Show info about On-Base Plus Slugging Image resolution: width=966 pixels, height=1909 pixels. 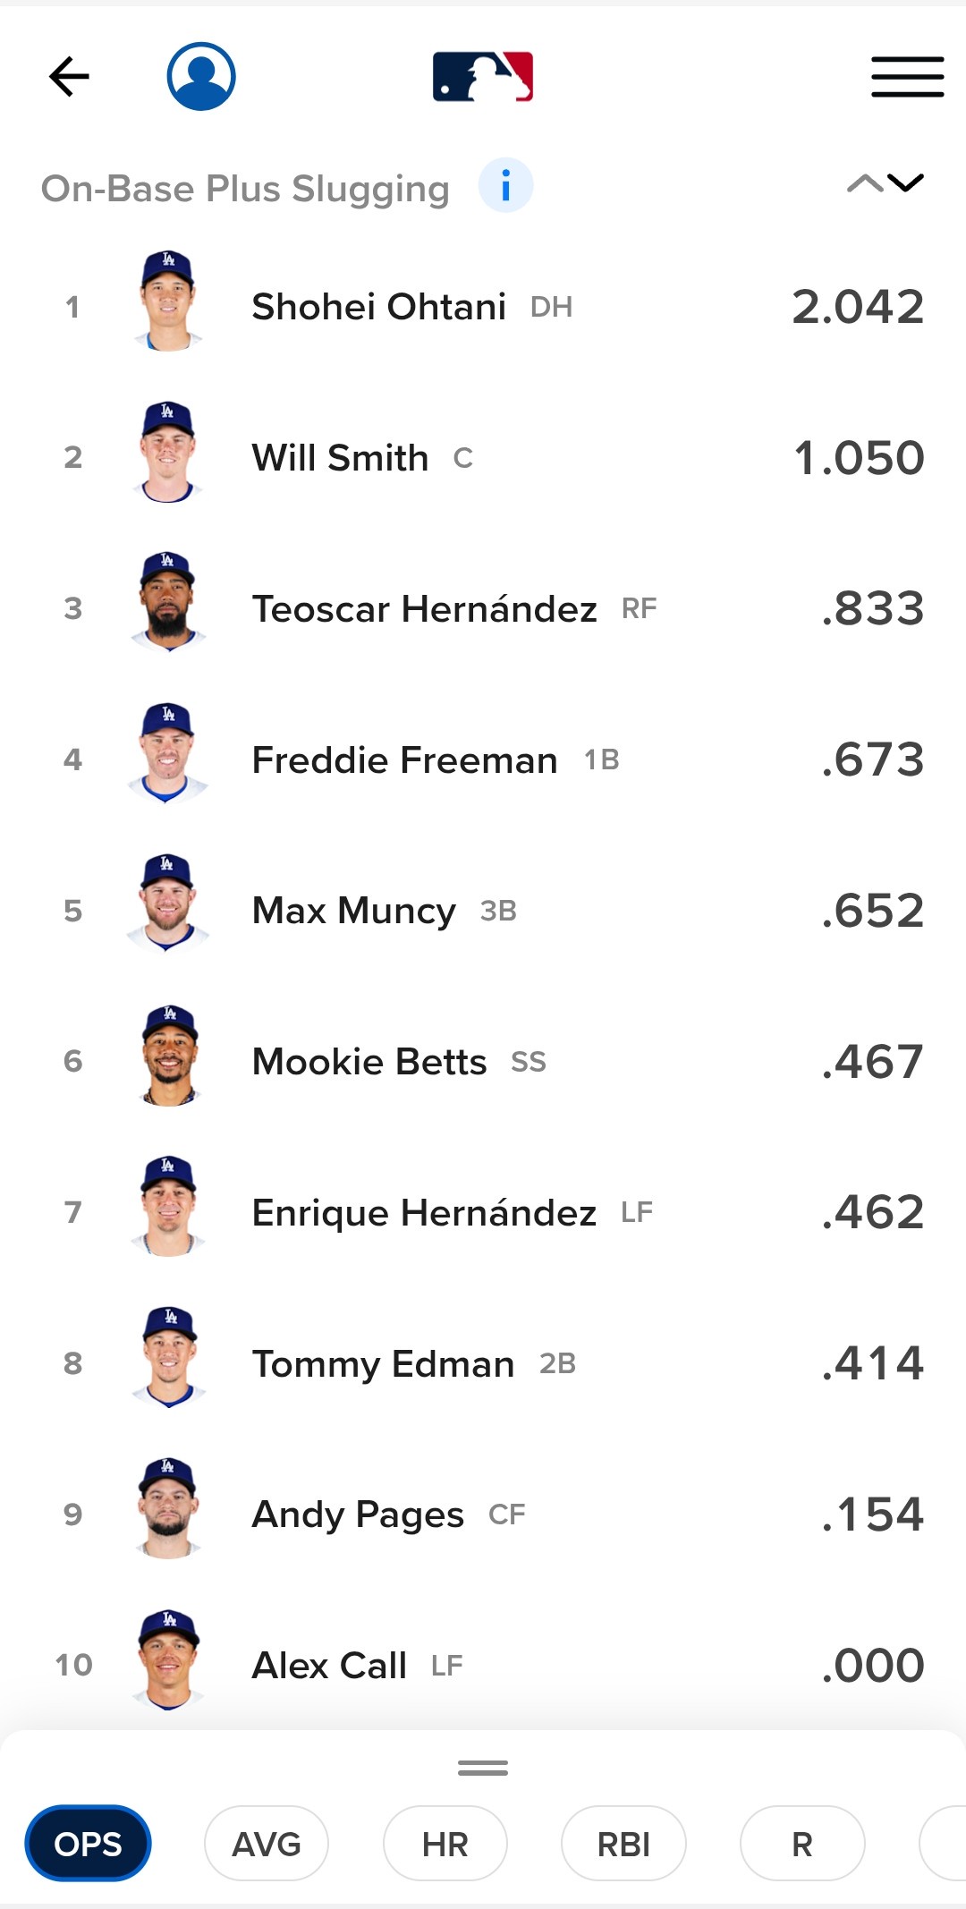pyautogui.click(x=505, y=187)
